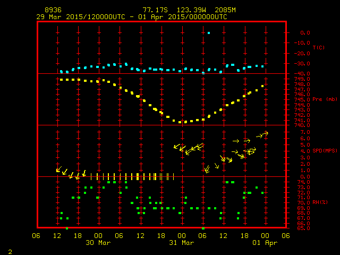This screenshot has height=255, width=340.
Task: Select the 2.0 wind speed tick value
Action: pos(305,164)
